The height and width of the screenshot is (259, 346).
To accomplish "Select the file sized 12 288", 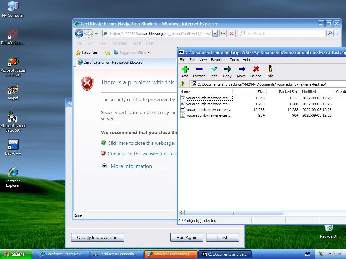I will pos(206,110).
